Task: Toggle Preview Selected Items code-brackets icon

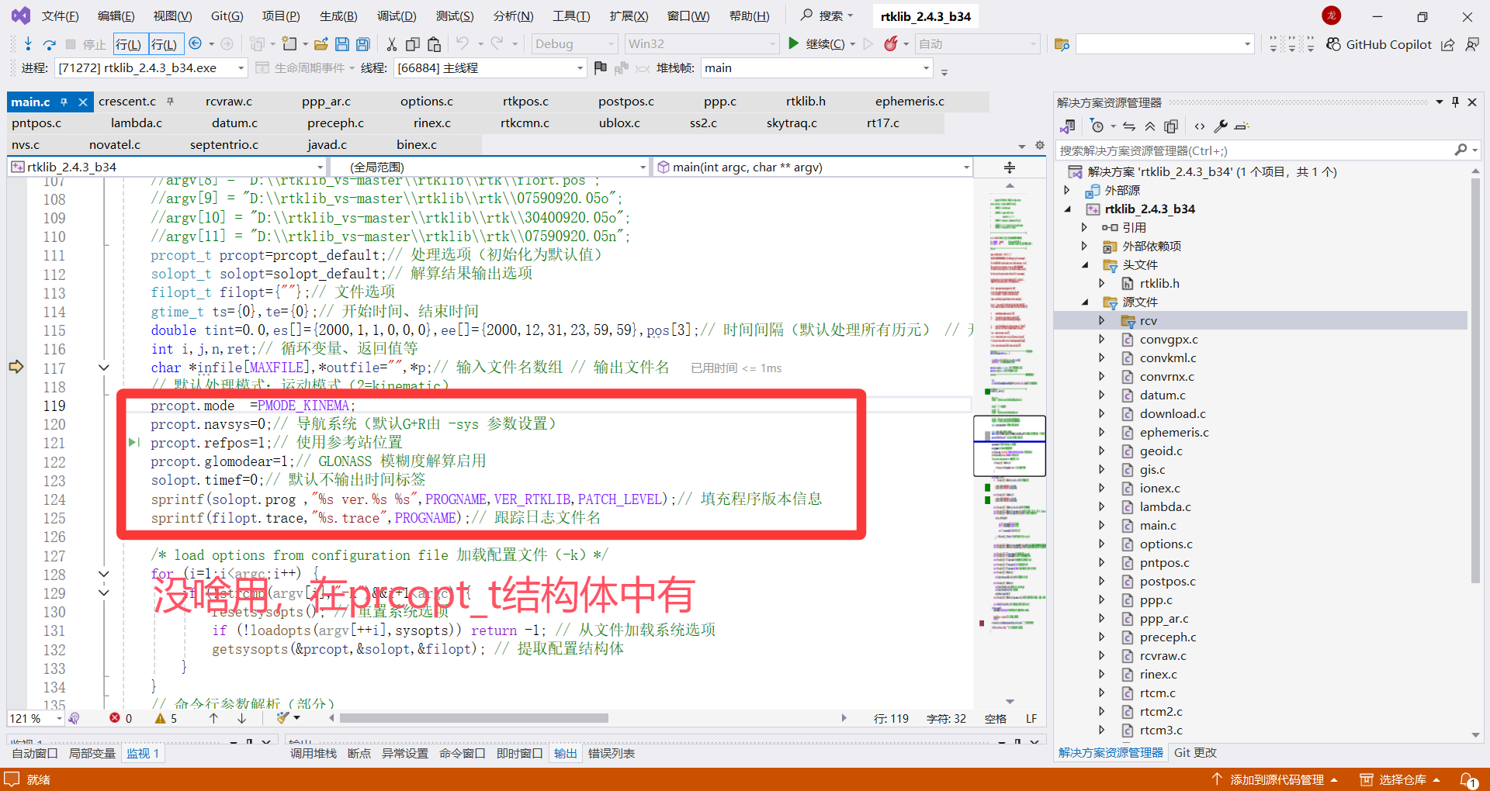Action: [x=1200, y=126]
